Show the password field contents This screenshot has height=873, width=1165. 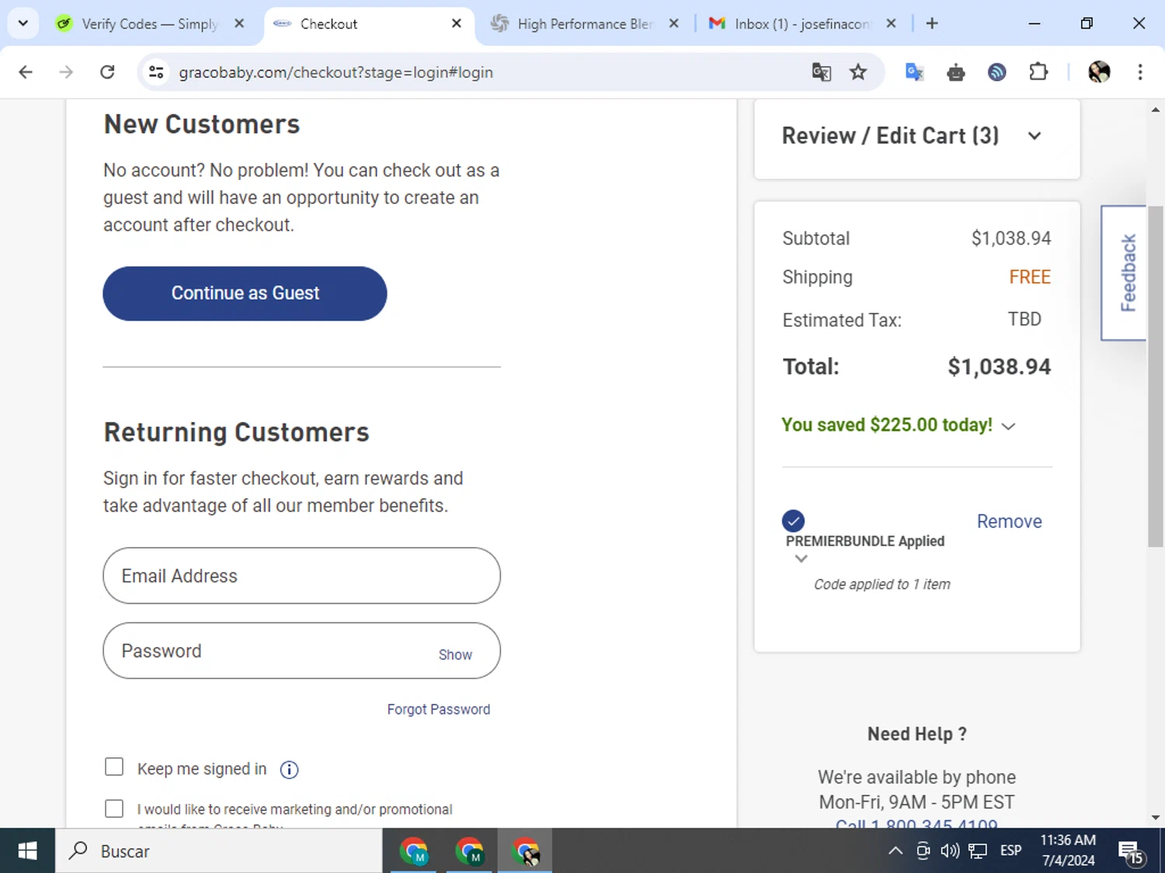click(x=454, y=654)
